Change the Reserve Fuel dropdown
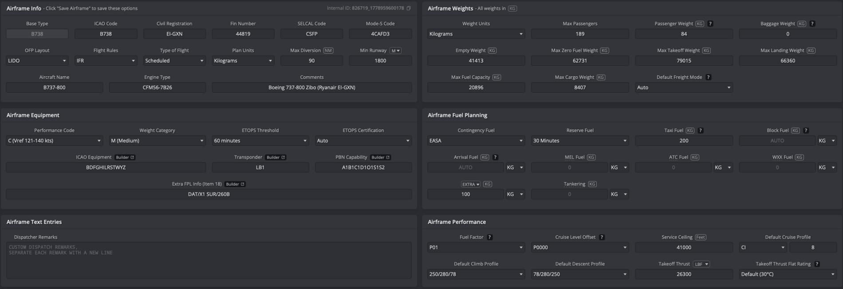843x289 pixels. (580, 141)
